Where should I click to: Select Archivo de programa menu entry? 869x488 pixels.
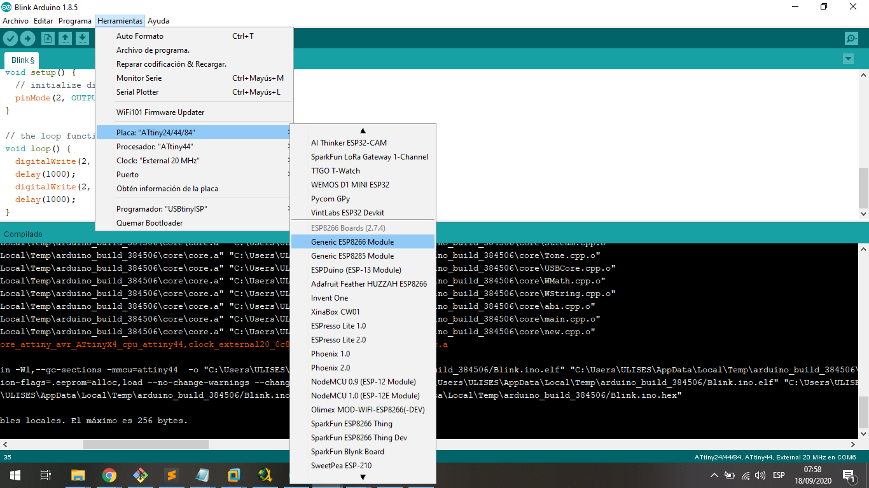point(194,50)
